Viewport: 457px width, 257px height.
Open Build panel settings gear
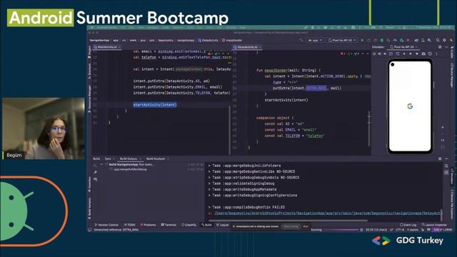click(x=440, y=158)
